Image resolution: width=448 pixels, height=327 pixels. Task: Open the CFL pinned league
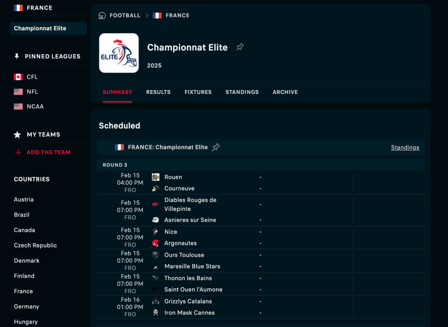tap(32, 77)
